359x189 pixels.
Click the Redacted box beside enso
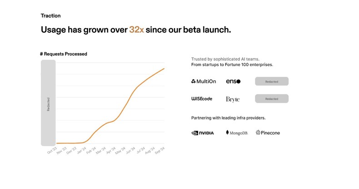click(272, 81)
